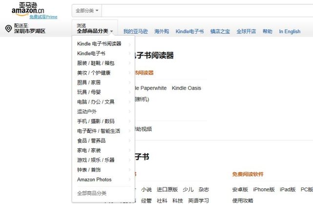Select 食品 / 营养品 category
Viewport: 313px width, 204px height.
point(91,141)
